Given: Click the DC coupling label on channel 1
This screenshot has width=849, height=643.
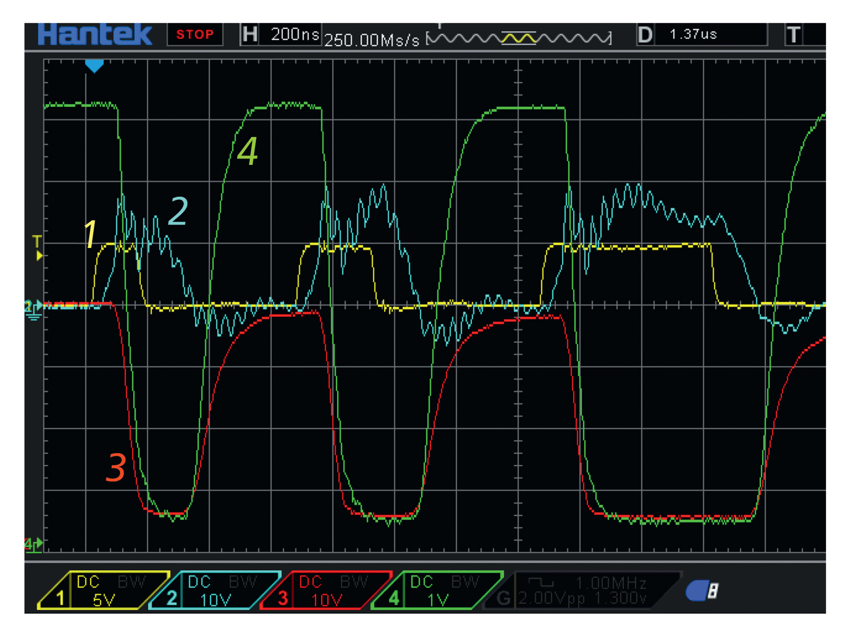Looking at the screenshot, I should (88, 582).
